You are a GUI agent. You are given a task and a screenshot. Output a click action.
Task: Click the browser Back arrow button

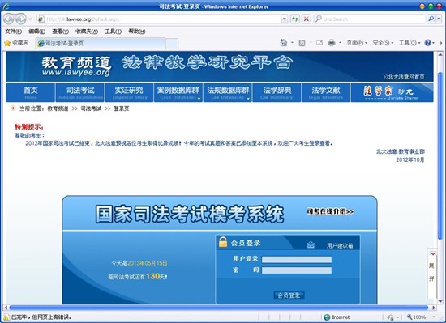coord(9,19)
